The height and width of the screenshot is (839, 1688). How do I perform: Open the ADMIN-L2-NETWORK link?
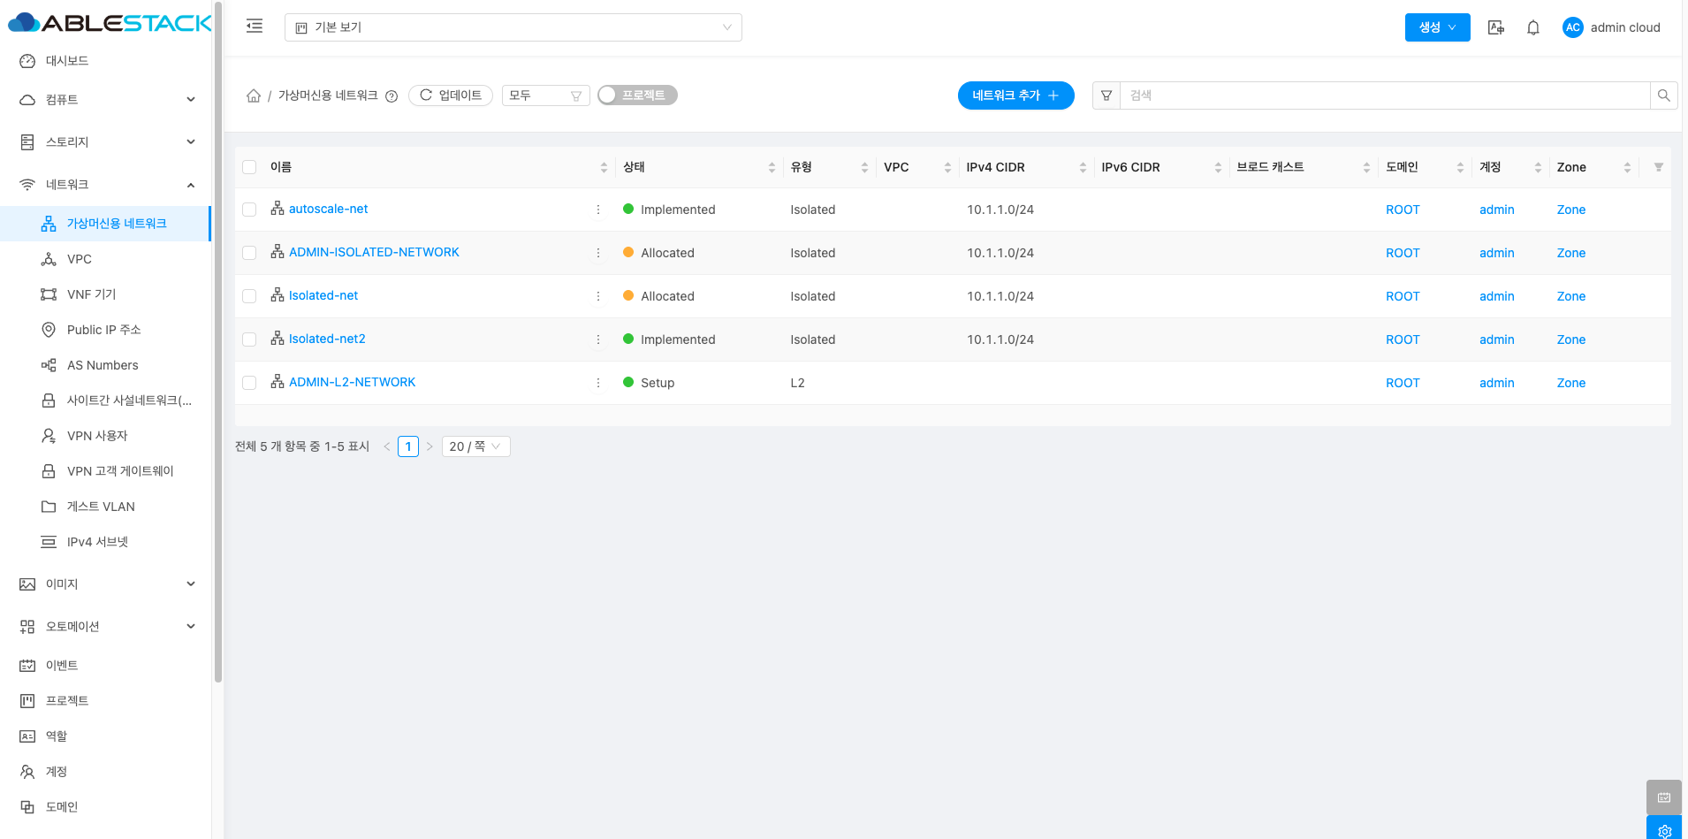pyautogui.click(x=352, y=382)
